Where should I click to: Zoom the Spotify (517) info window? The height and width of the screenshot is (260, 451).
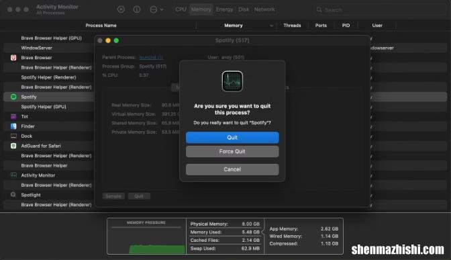coord(116,40)
